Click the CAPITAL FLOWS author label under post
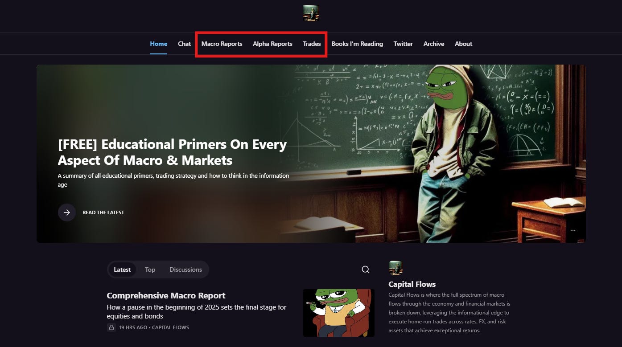The height and width of the screenshot is (347, 622). coord(170,327)
